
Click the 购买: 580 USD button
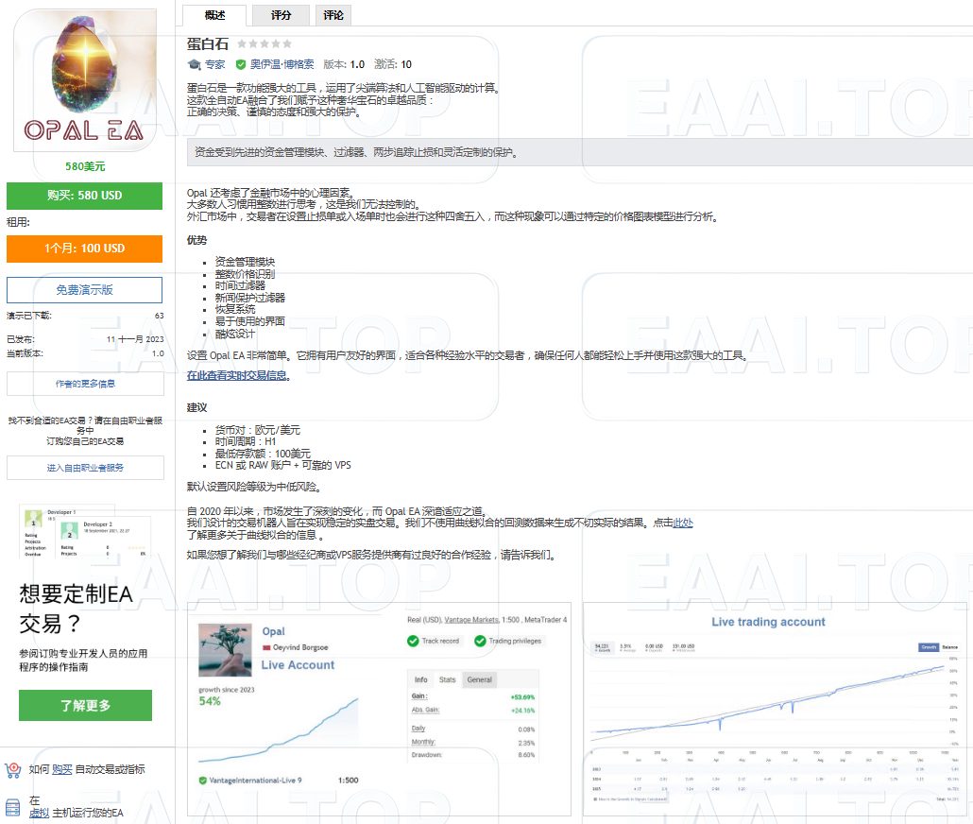click(x=84, y=196)
